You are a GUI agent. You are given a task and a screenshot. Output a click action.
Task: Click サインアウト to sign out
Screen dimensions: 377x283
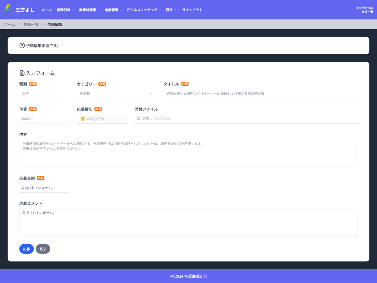coord(192,10)
